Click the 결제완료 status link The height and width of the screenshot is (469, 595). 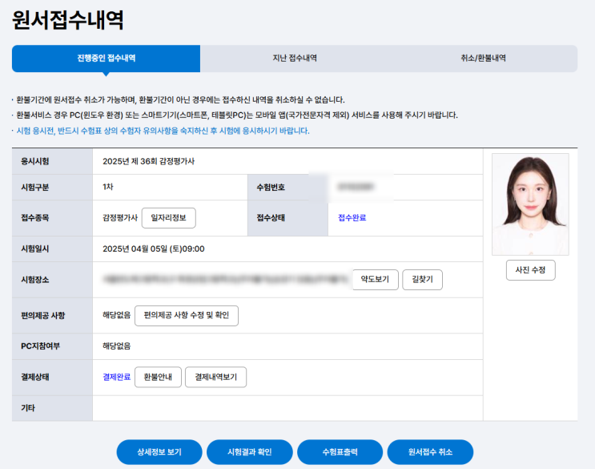click(x=116, y=377)
